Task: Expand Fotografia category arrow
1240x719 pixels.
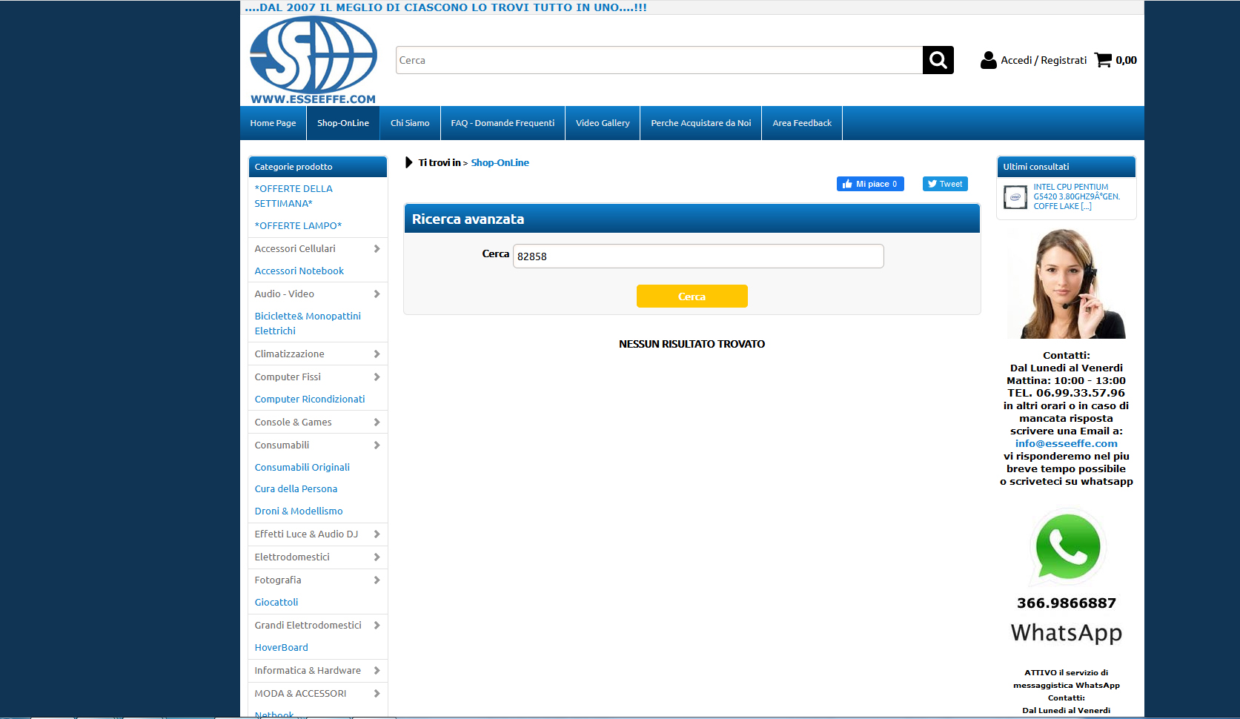Action: (x=377, y=580)
